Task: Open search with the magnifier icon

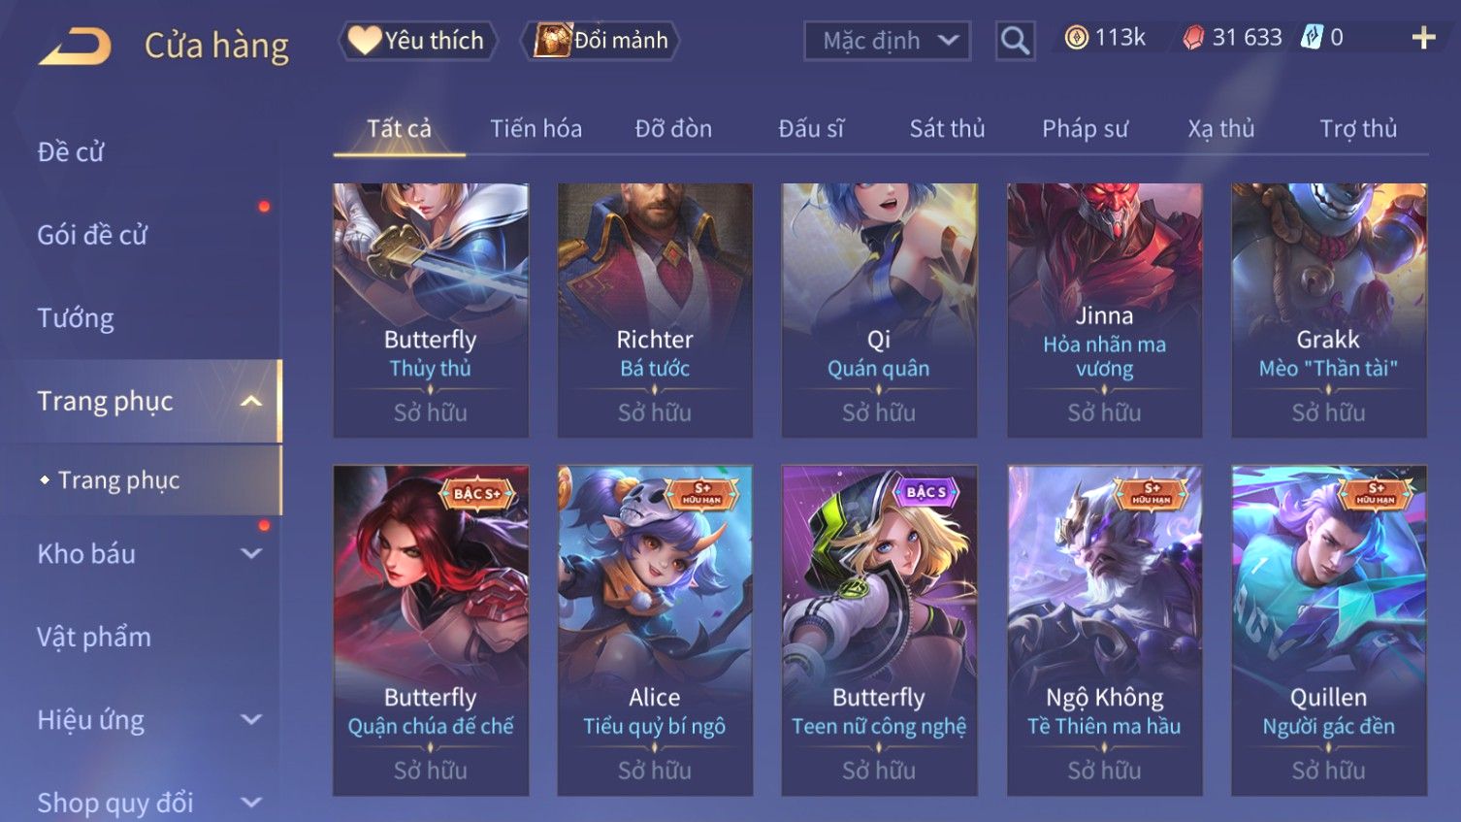Action: point(1015,41)
